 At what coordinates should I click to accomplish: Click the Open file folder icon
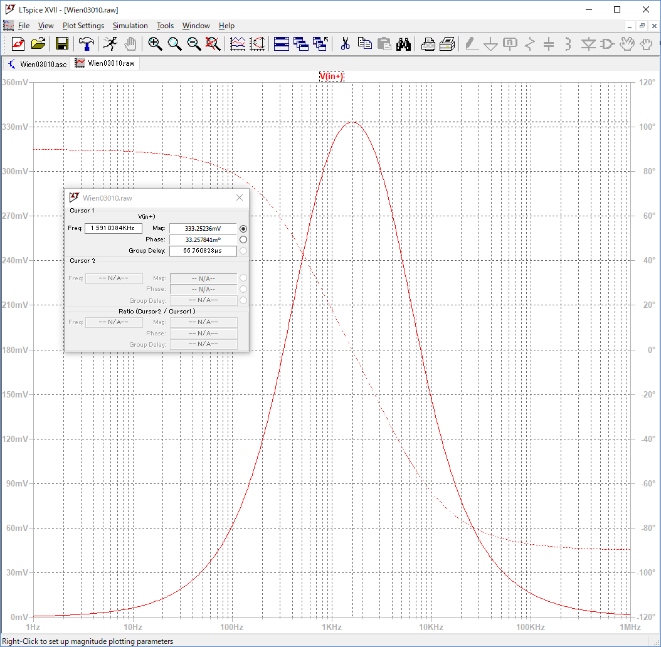pyautogui.click(x=38, y=44)
